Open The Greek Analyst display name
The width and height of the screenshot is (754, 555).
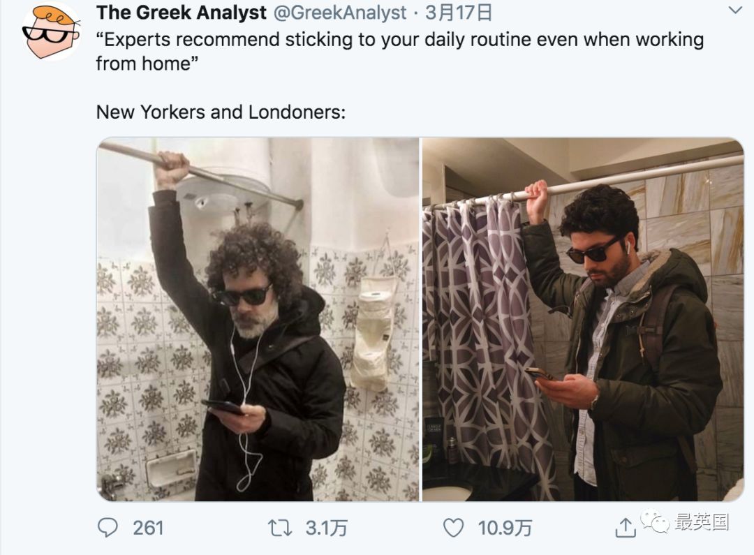(x=182, y=13)
